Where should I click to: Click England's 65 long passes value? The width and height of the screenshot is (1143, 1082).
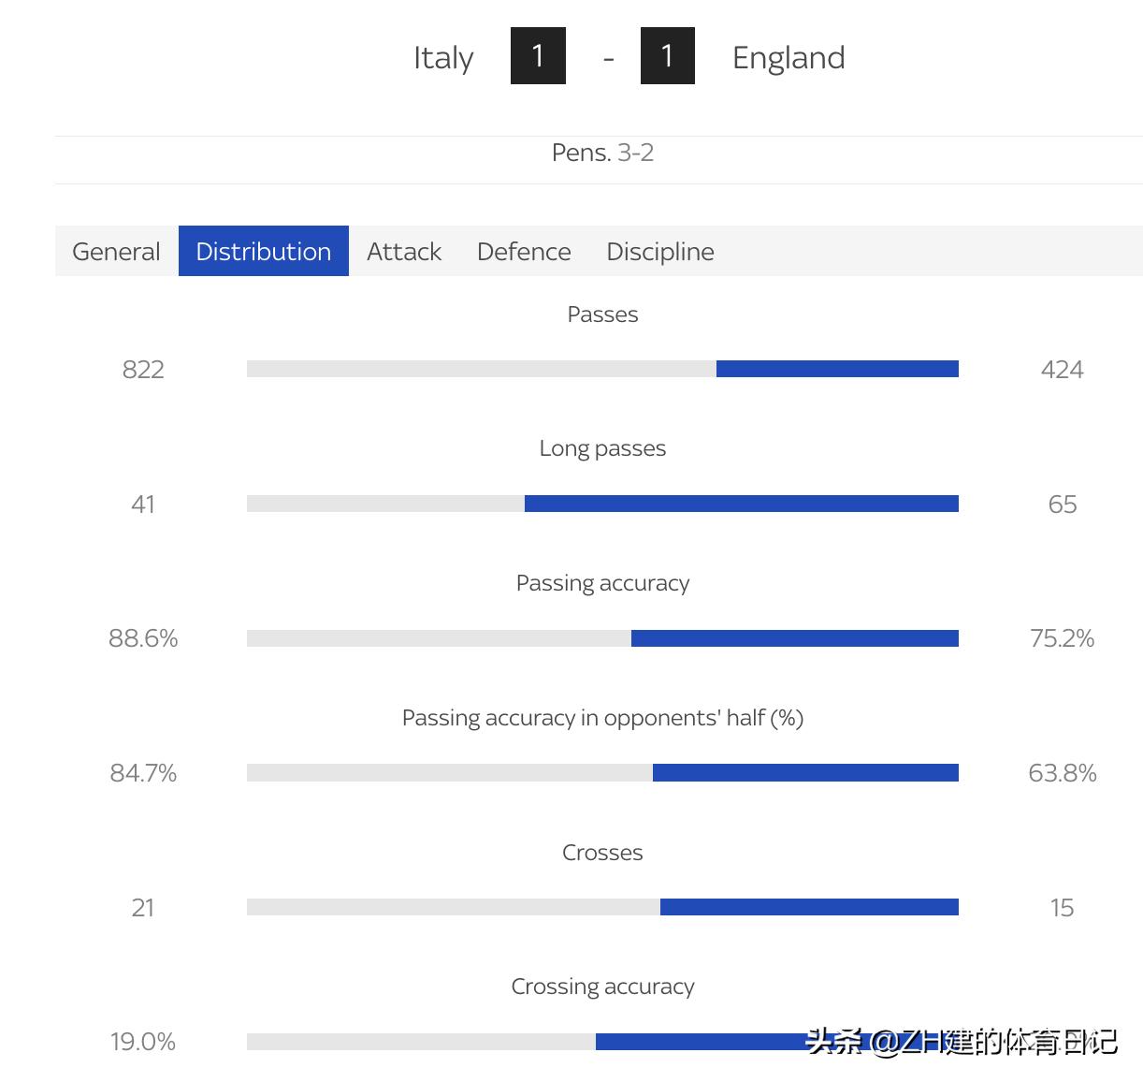point(1062,504)
